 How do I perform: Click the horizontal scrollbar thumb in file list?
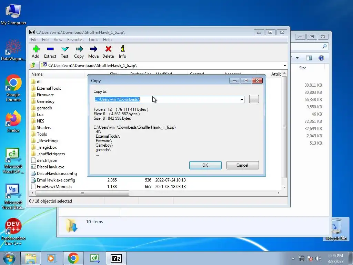[82, 193]
